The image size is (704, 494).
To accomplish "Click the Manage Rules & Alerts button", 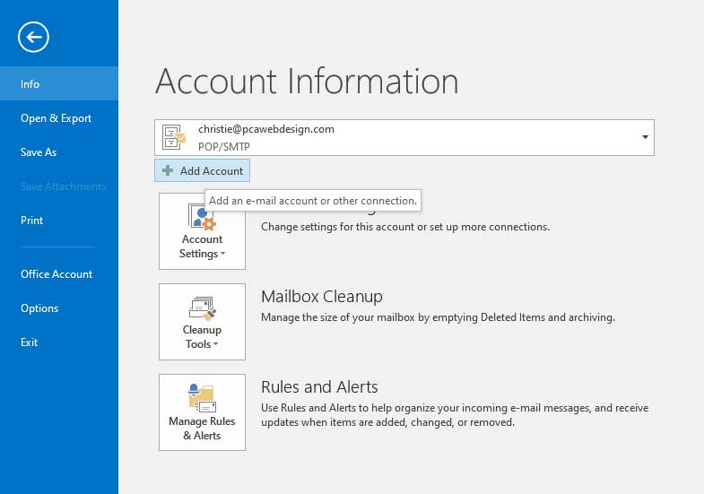I will coord(202,412).
